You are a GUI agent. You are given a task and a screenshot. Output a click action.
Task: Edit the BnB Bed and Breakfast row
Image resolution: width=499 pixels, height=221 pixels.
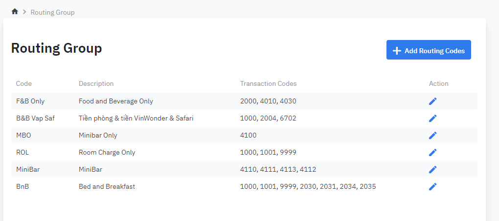(x=432, y=186)
